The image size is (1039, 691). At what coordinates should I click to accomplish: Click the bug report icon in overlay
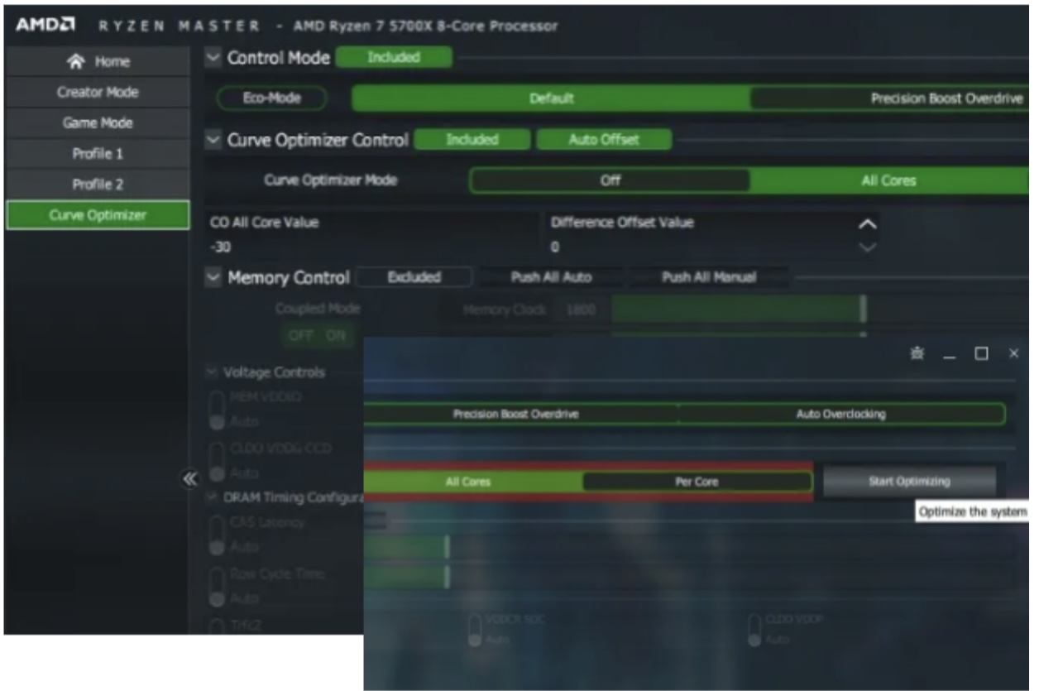coord(917,353)
